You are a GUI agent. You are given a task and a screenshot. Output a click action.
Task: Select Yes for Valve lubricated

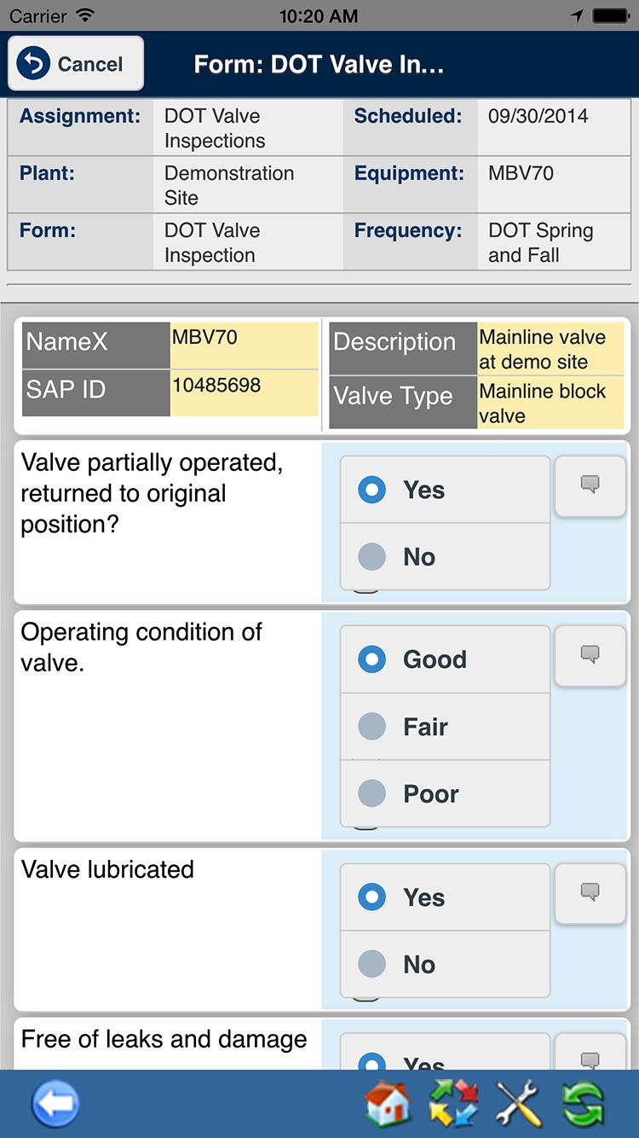pos(445,897)
